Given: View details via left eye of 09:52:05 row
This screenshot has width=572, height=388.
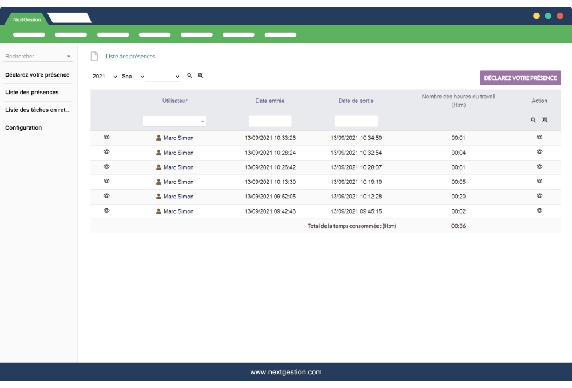Looking at the screenshot, I should click(x=106, y=196).
